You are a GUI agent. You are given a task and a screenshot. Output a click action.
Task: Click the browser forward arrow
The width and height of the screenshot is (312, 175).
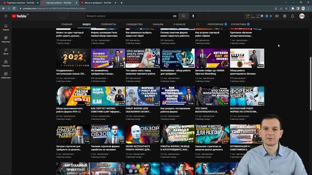(x=9, y=9)
